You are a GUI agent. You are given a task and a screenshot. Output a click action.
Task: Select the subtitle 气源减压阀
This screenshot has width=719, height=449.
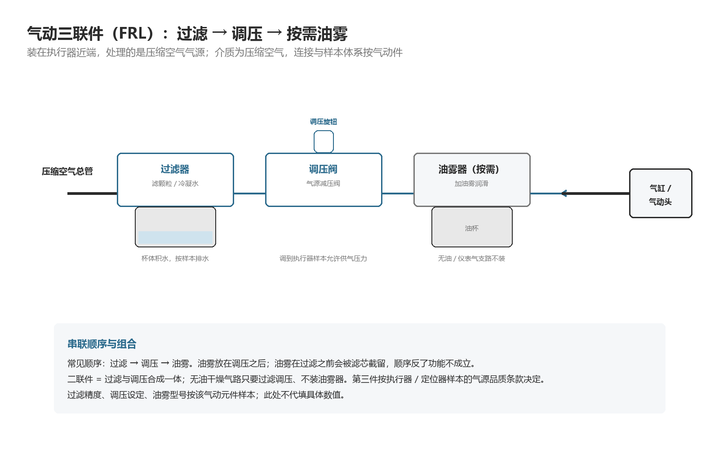click(324, 184)
